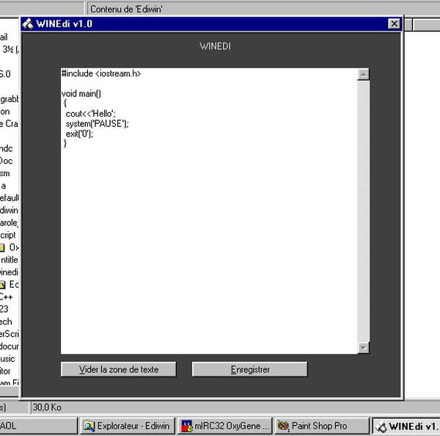
Task: Click the text area's scroll up arrow
Action: (363, 74)
